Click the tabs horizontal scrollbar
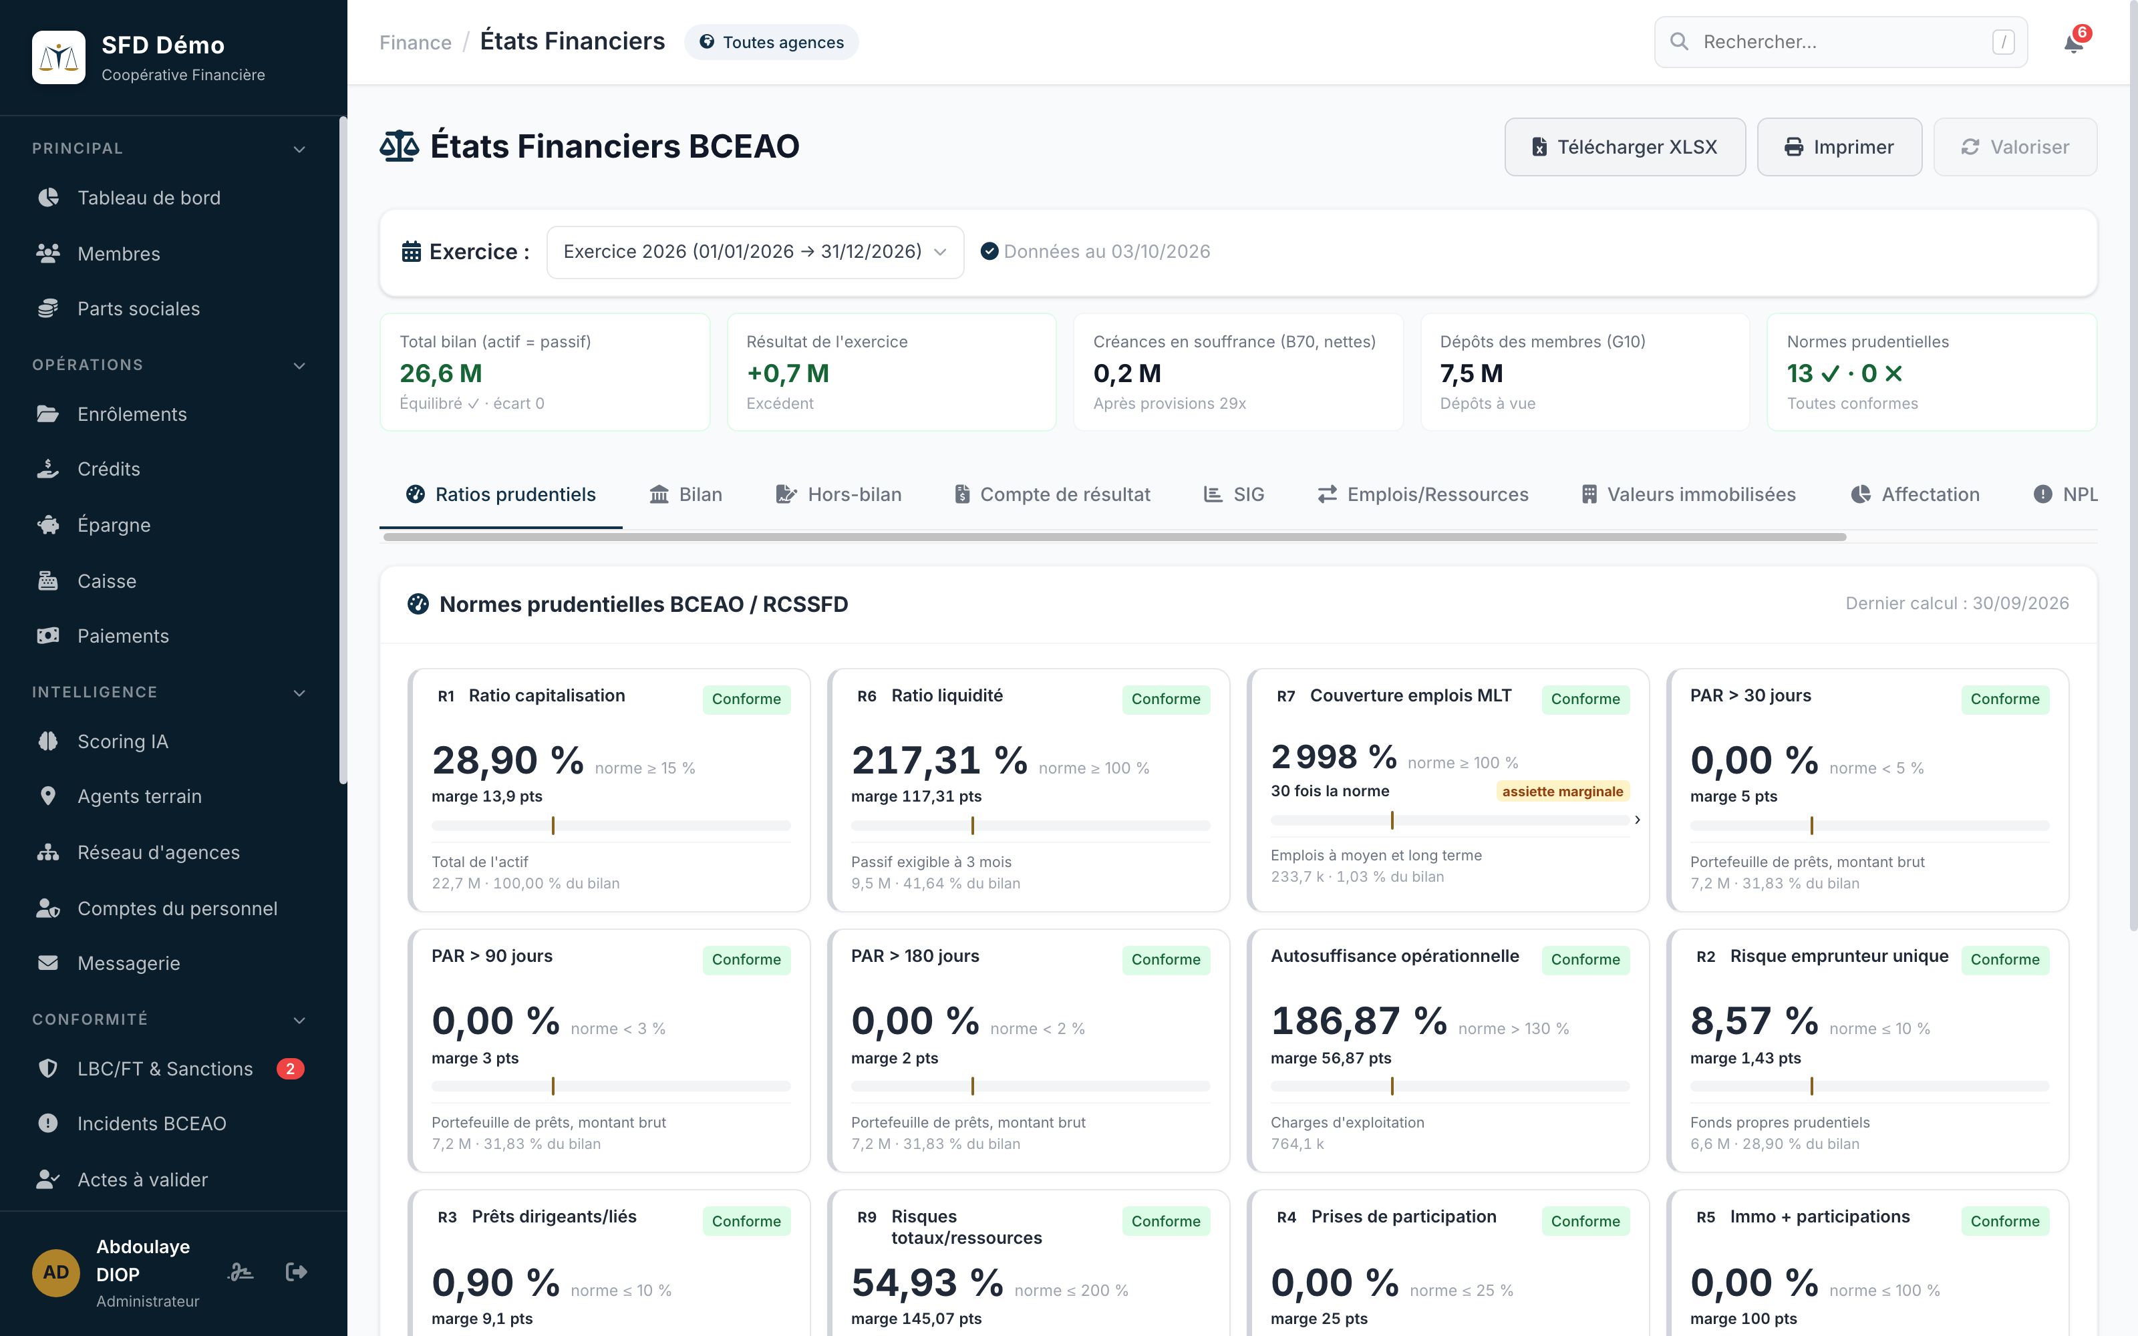 [x=1114, y=537]
